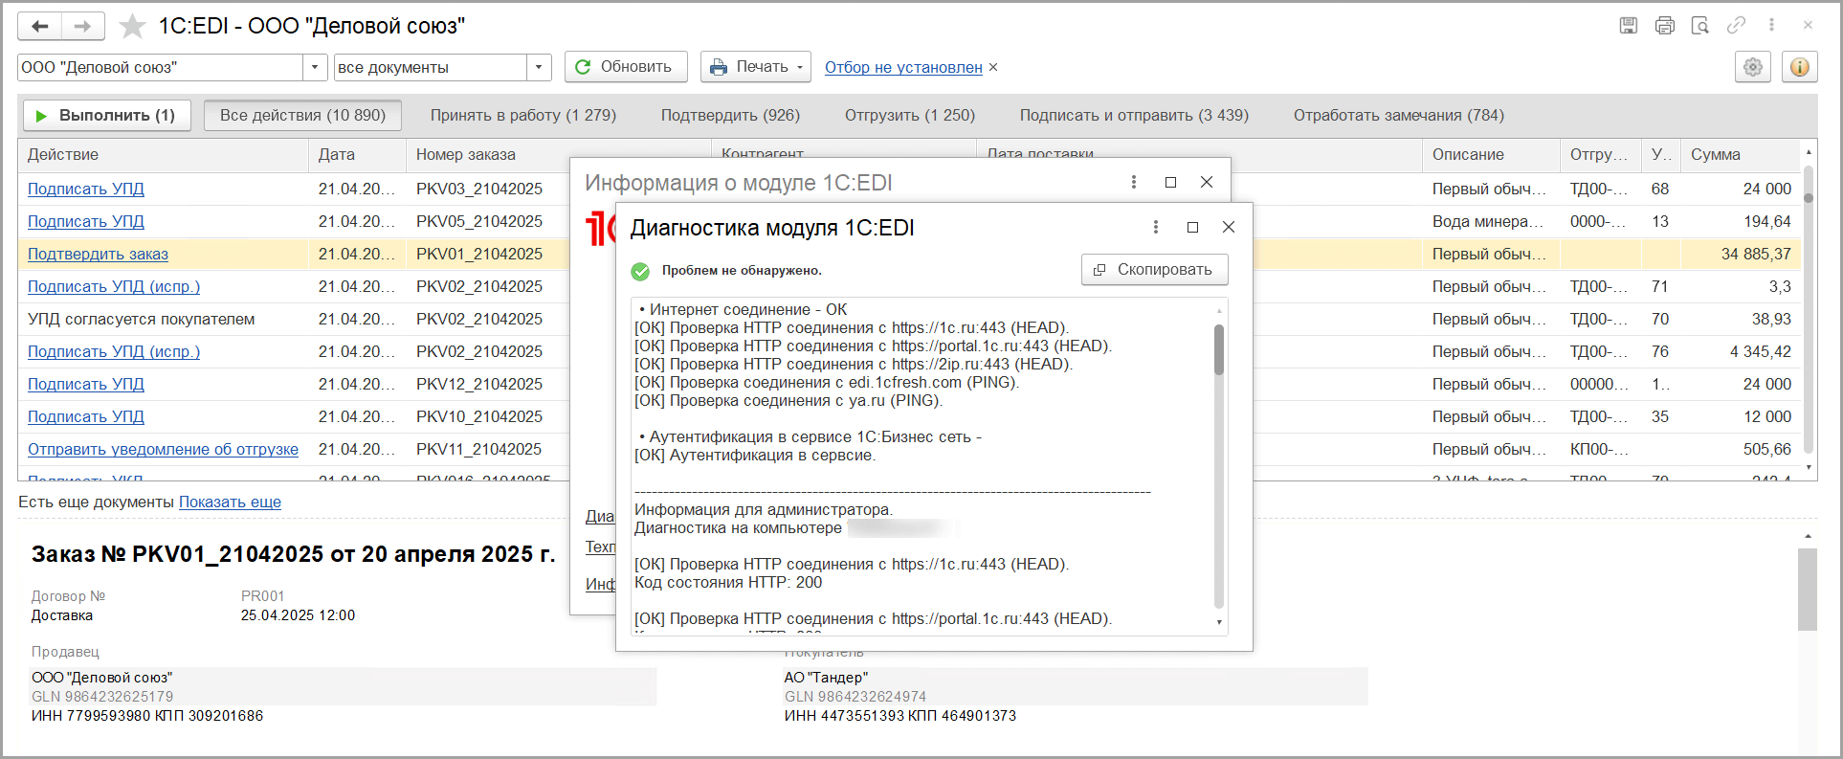
Task: Open 'Подписать УПД' link for PKV12_21042025
Action: [x=86, y=384]
